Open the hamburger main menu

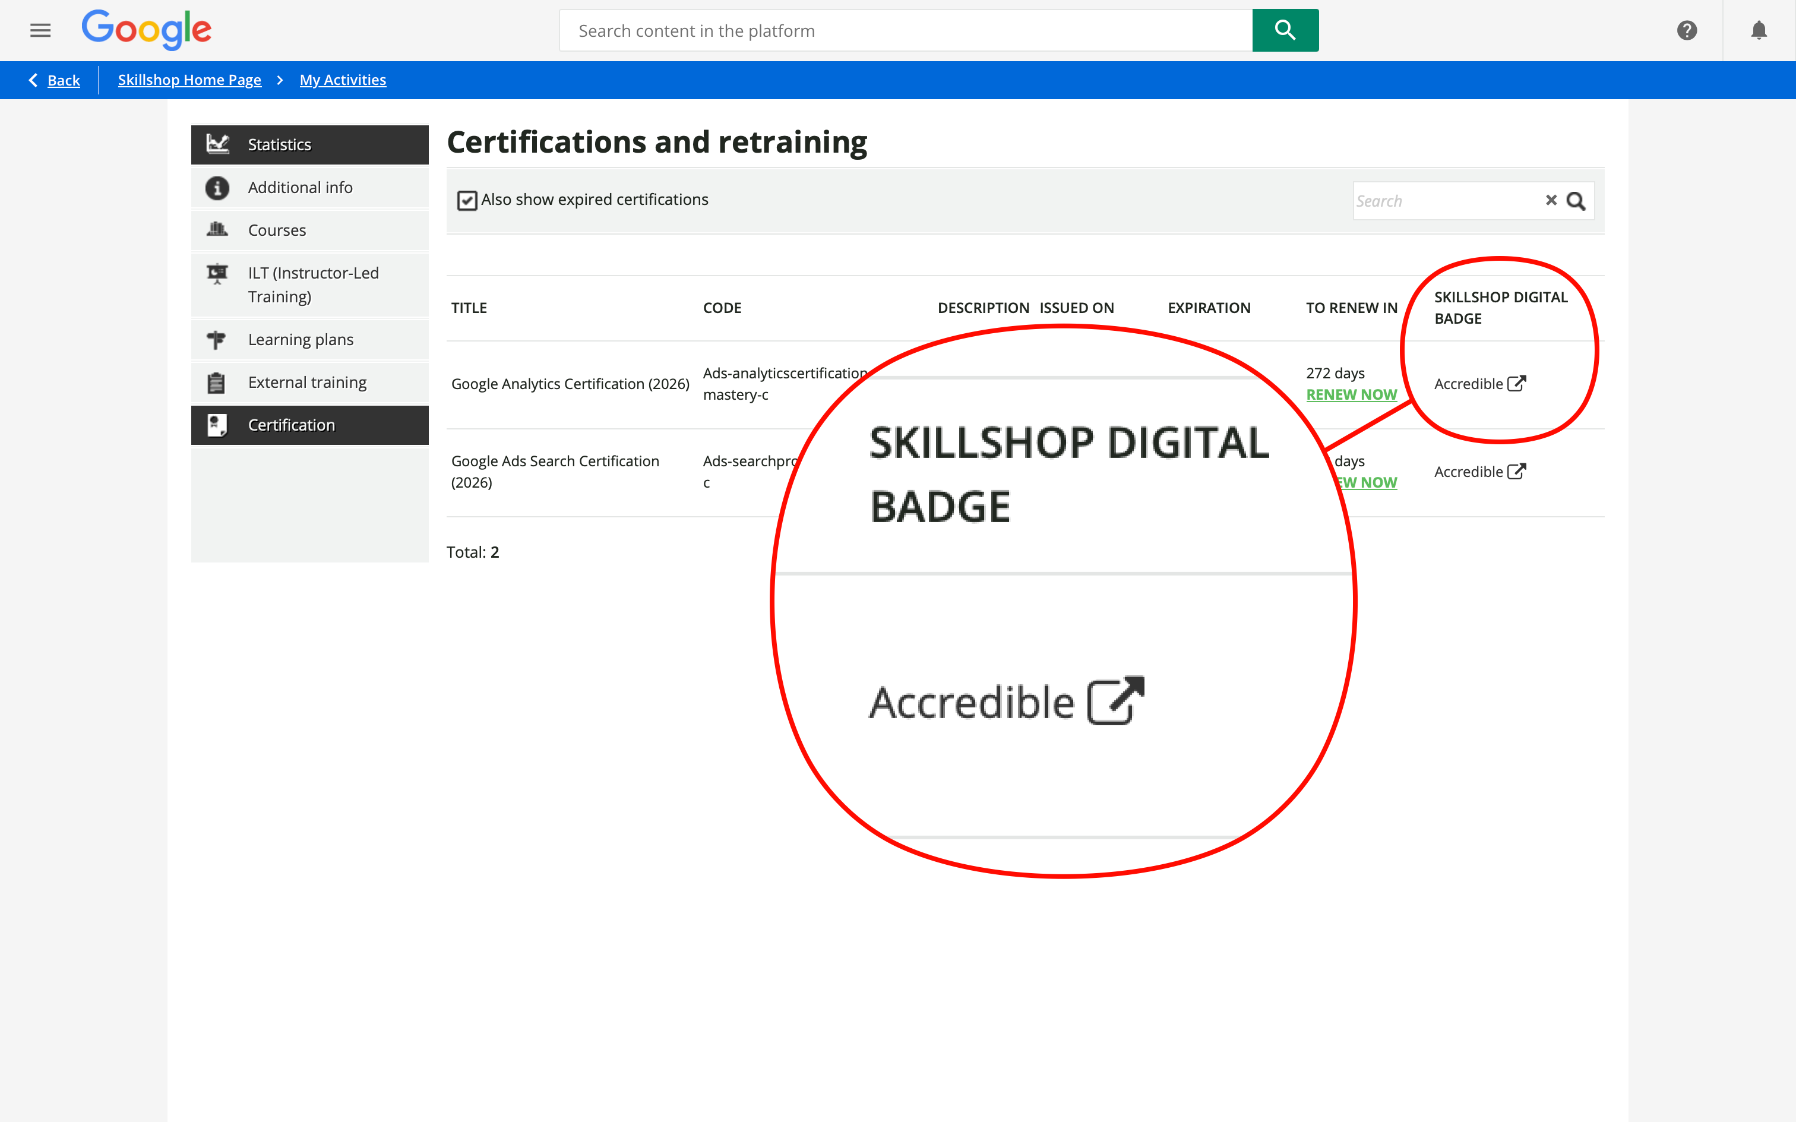(x=40, y=30)
